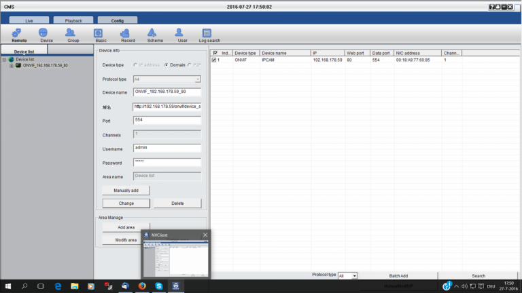Open the Scheme icon
The width and height of the screenshot is (522, 293).
[x=155, y=33]
